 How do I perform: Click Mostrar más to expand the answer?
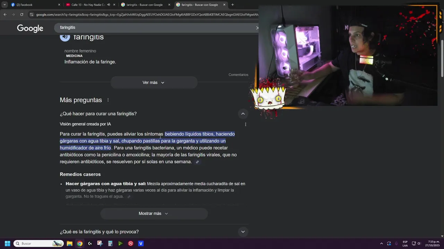[x=154, y=214]
